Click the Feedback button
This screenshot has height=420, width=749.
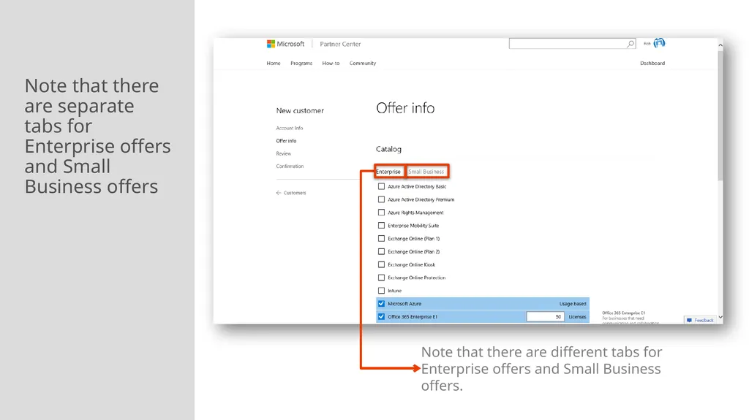(700, 320)
